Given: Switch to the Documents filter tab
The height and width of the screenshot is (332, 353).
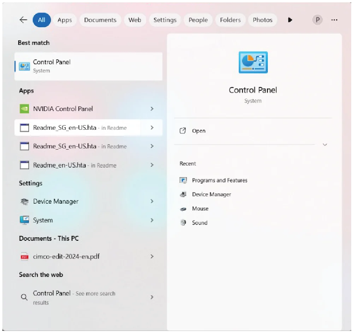Looking at the screenshot, I should click(x=100, y=20).
